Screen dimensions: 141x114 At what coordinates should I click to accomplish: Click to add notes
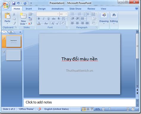(79, 102)
